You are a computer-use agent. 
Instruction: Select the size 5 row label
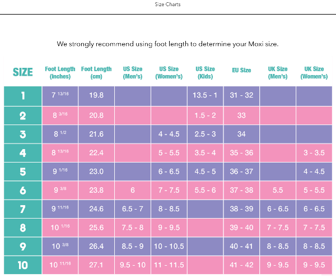23,172
